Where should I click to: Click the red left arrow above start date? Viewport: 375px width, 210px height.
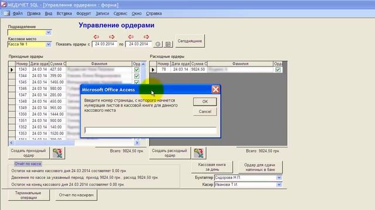[96, 37]
